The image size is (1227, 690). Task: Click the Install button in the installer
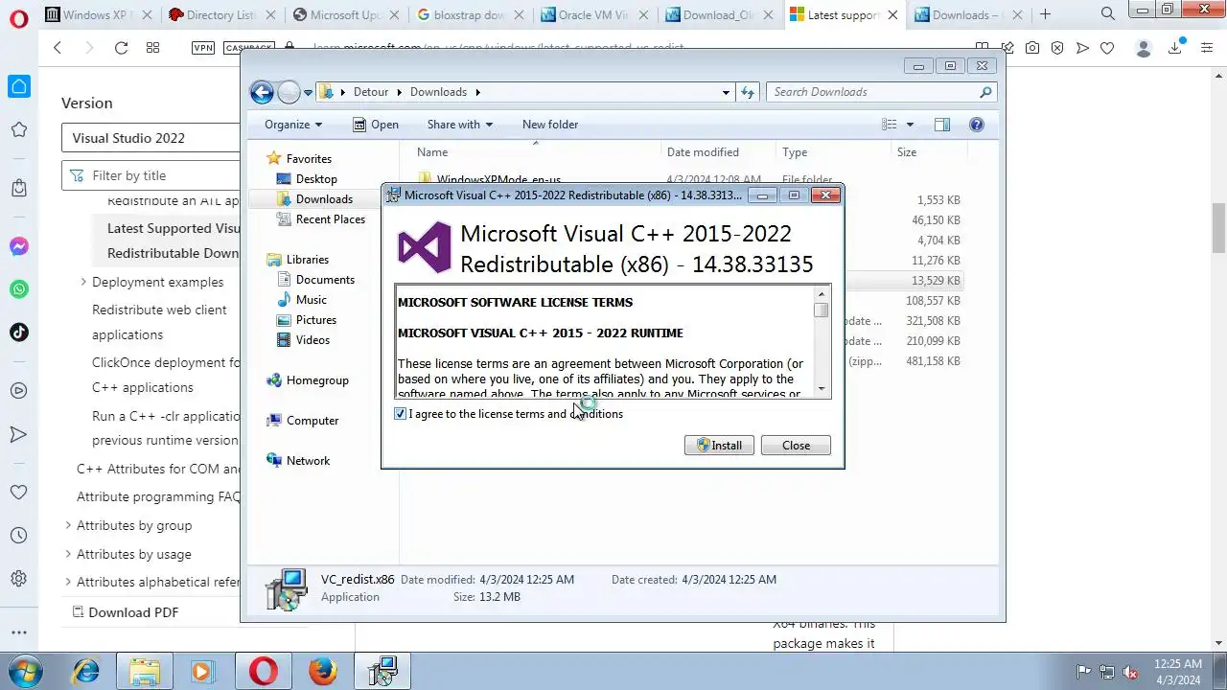[719, 446]
